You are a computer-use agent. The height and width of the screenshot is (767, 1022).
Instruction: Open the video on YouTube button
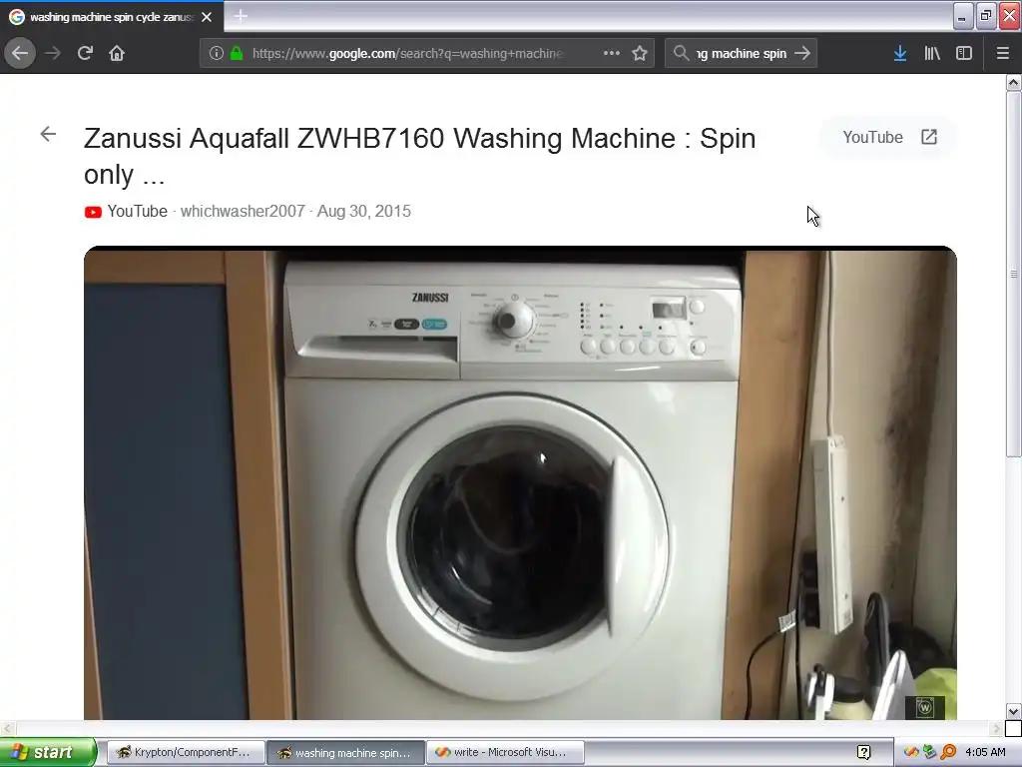[x=889, y=137]
